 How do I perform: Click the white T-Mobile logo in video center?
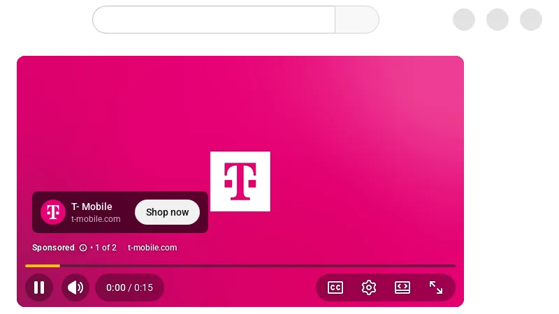pyautogui.click(x=240, y=181)
